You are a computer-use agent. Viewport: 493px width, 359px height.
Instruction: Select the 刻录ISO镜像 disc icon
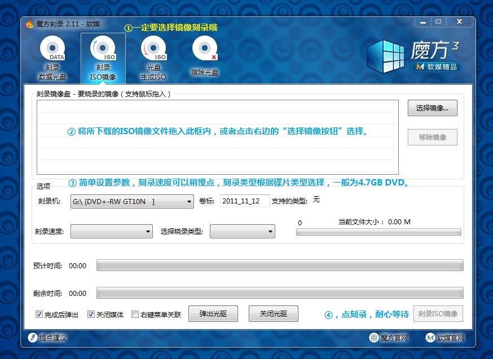point(103,48)
